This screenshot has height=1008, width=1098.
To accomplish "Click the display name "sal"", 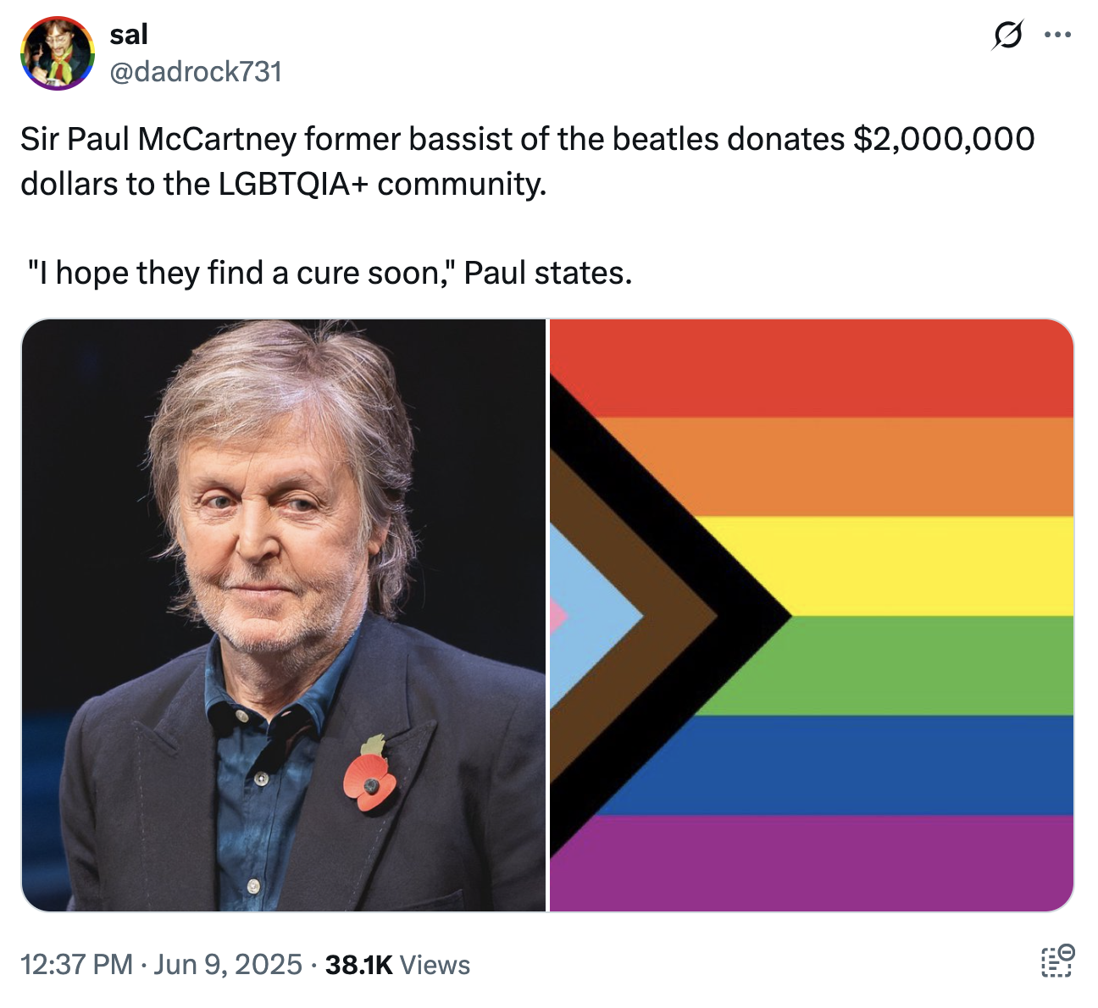I will (x=129, y=35).
